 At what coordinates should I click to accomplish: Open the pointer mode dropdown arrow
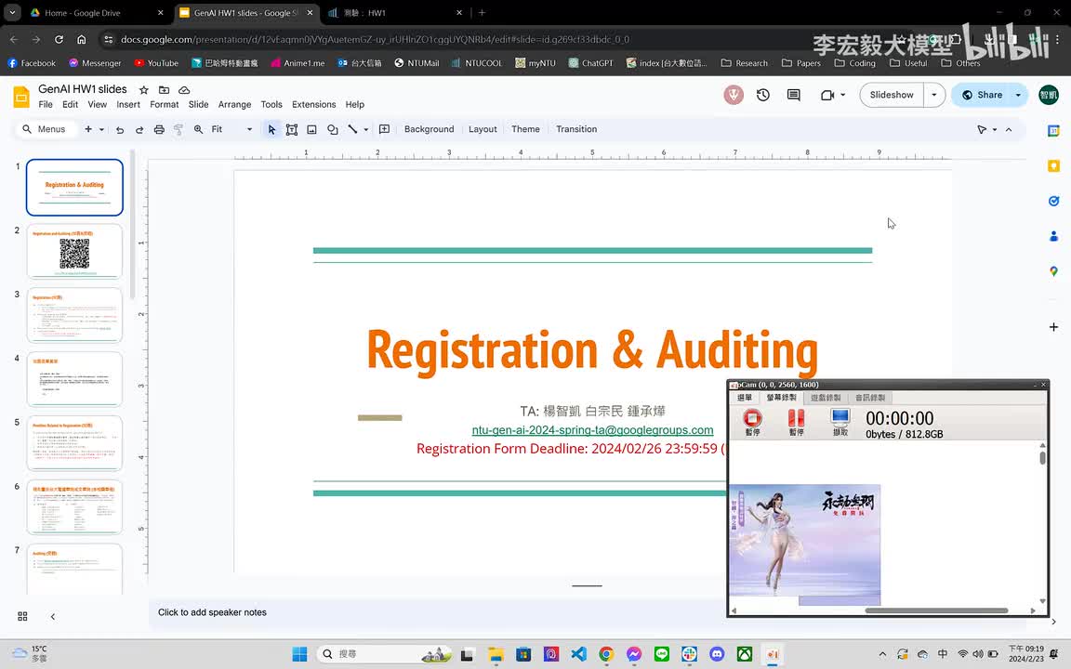click(995, 129)
